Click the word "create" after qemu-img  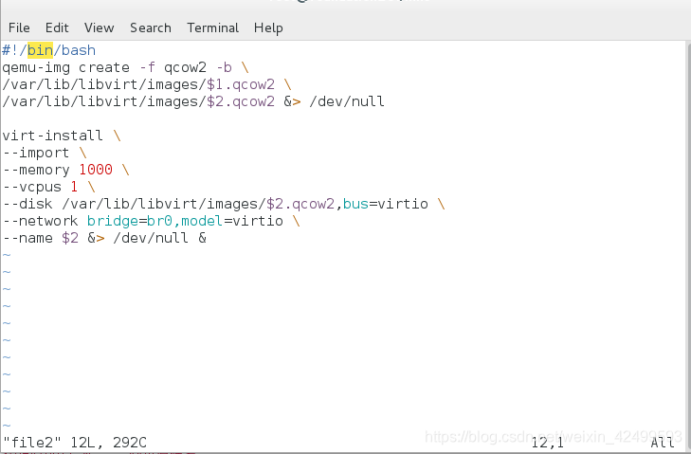point(104,67)
